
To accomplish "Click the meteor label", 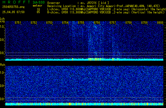I will (x=37, y=6).
